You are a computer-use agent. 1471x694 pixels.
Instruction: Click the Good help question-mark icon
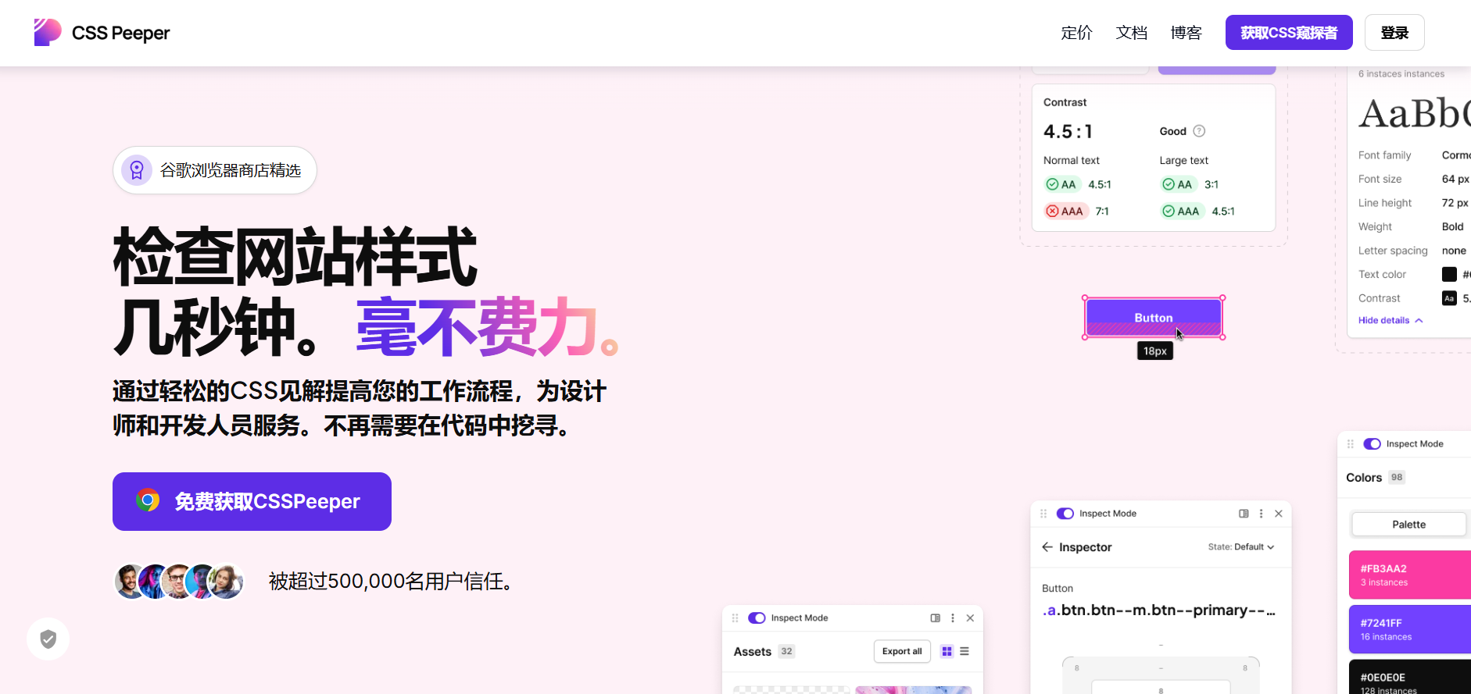[1199, 131]
